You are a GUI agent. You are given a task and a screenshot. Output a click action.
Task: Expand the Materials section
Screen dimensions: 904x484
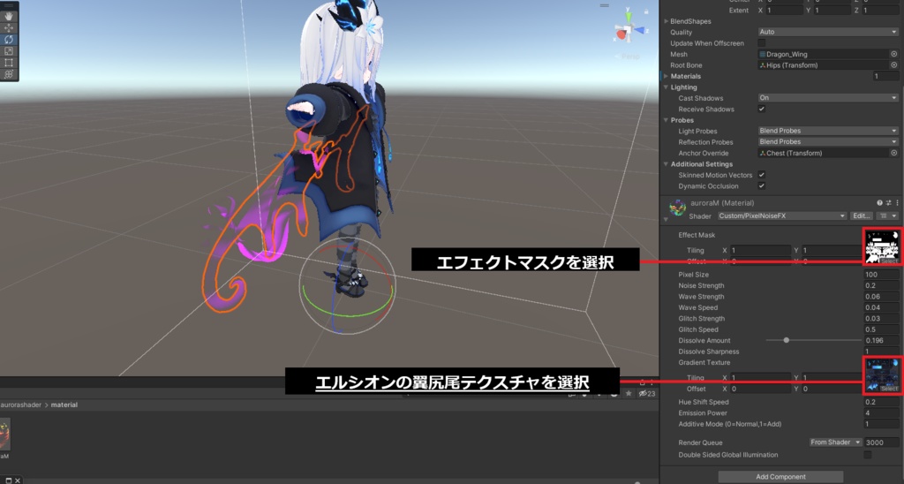(x=666, y=76)
